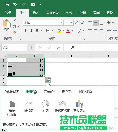Click the Quick Analysis button below selection
Screen dimensions: 118x132
click(x=48, y=80)
